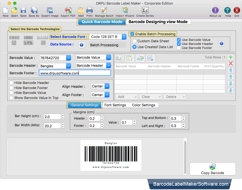Select the third barcode technology icon
This screenshot has width=242, height=190.
[43, 40]
